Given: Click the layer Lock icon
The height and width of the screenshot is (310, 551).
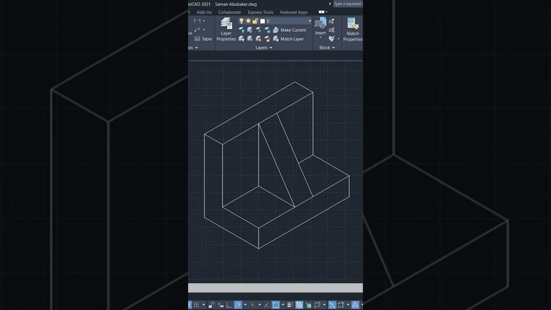Looking at the screenshot, I should click(x=267, y=30).
